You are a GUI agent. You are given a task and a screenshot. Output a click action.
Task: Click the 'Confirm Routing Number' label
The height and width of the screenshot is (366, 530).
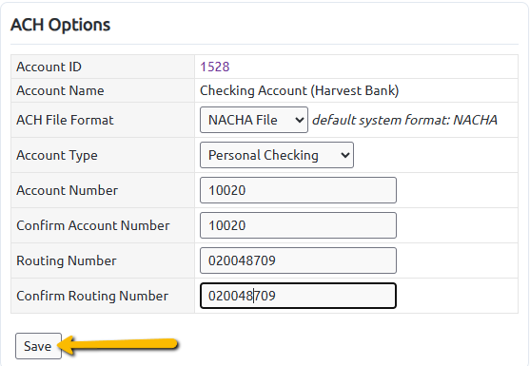(x=92, y=296)
